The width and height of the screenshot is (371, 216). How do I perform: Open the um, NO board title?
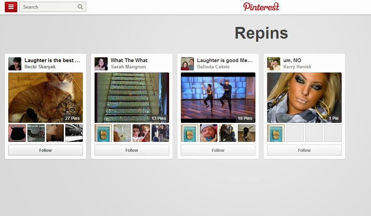[292, 60]
